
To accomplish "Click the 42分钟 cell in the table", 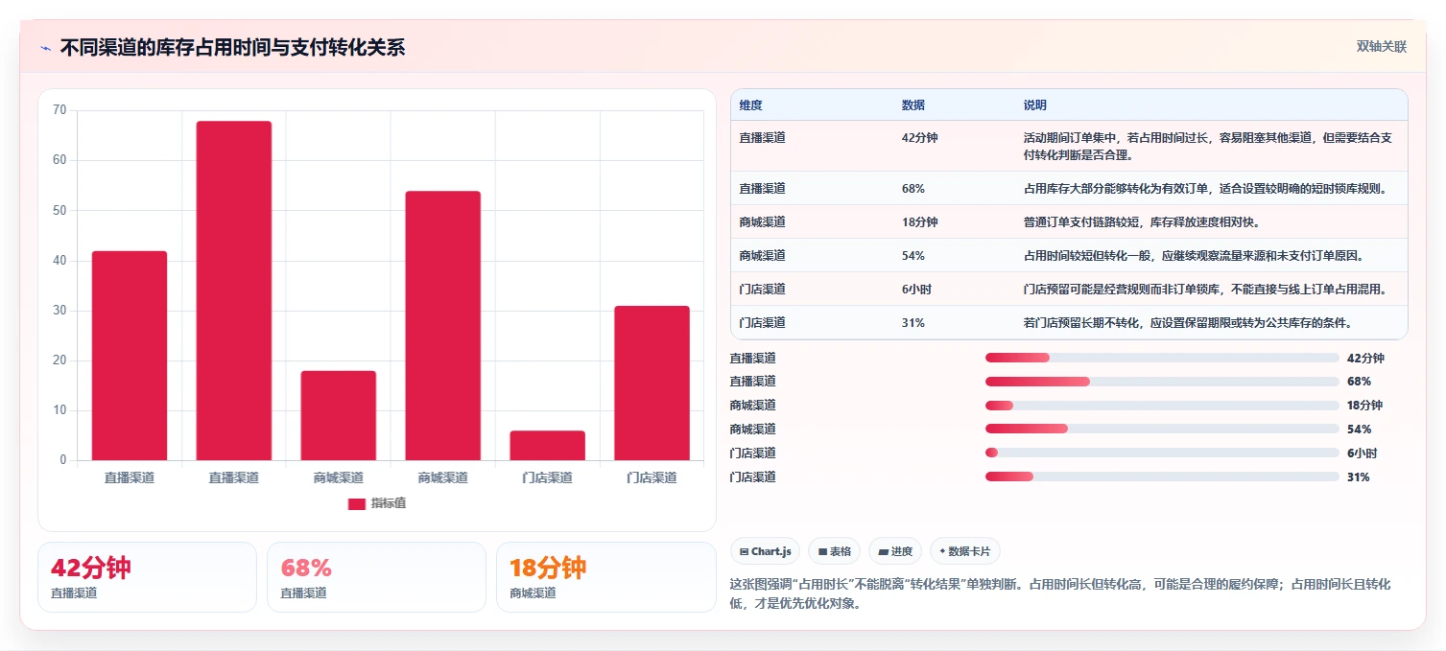I will (x=919, y=137).
